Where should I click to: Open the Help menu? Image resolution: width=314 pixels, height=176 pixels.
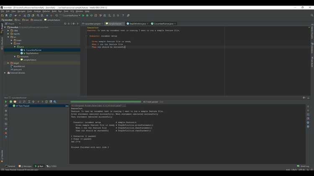[87, 11]
